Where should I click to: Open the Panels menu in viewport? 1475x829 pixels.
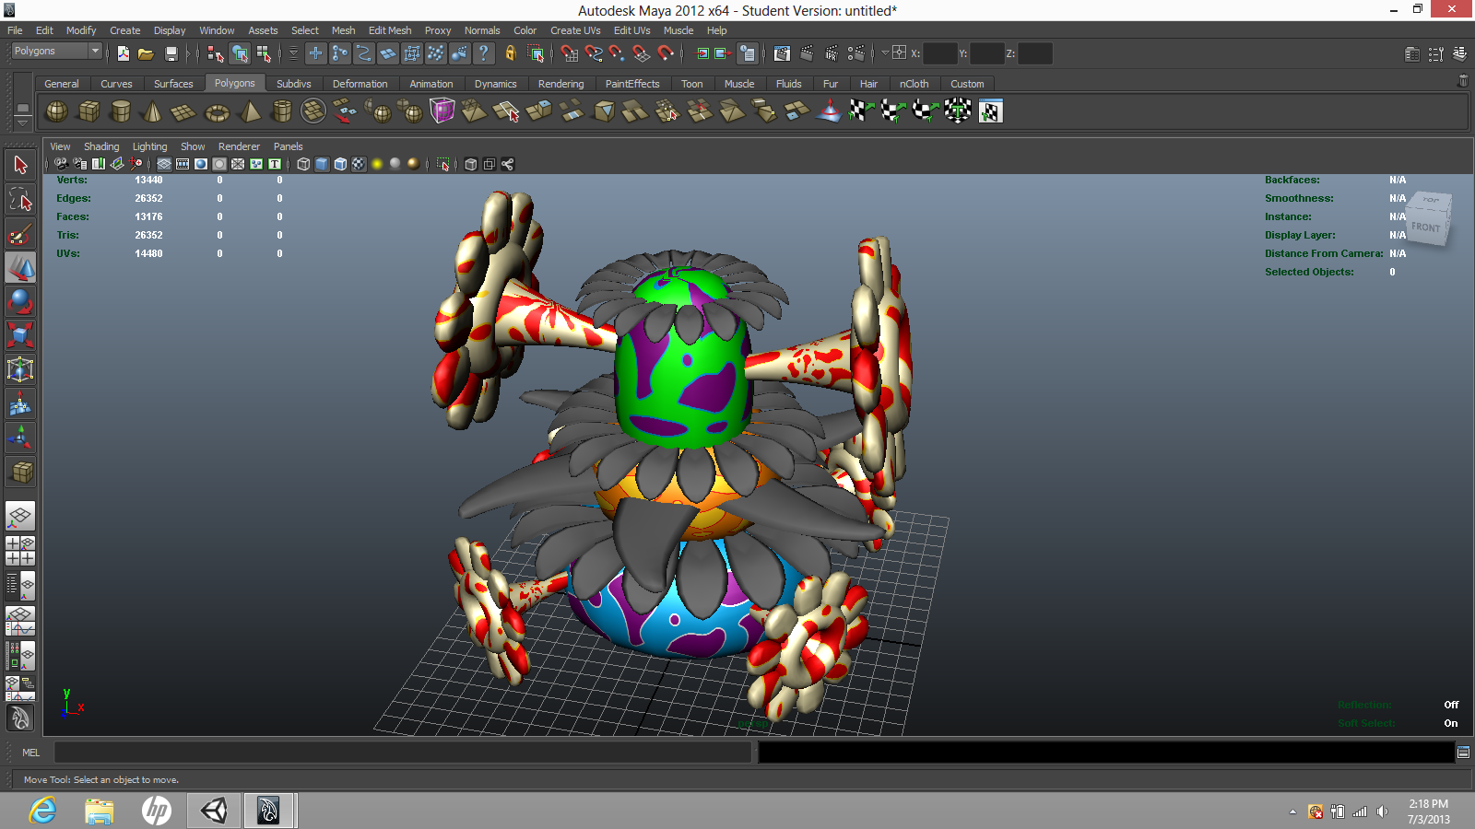pyautogui.click(x=288, y=146)
